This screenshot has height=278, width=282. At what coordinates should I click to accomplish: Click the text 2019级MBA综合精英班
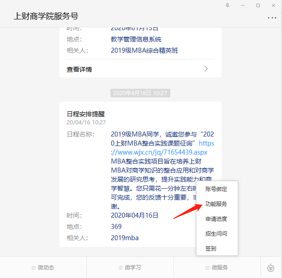[144, 50]
